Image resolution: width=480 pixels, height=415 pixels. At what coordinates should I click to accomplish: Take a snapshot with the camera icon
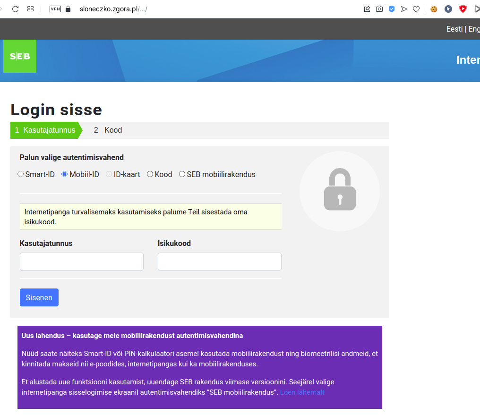tap(379, 9)
